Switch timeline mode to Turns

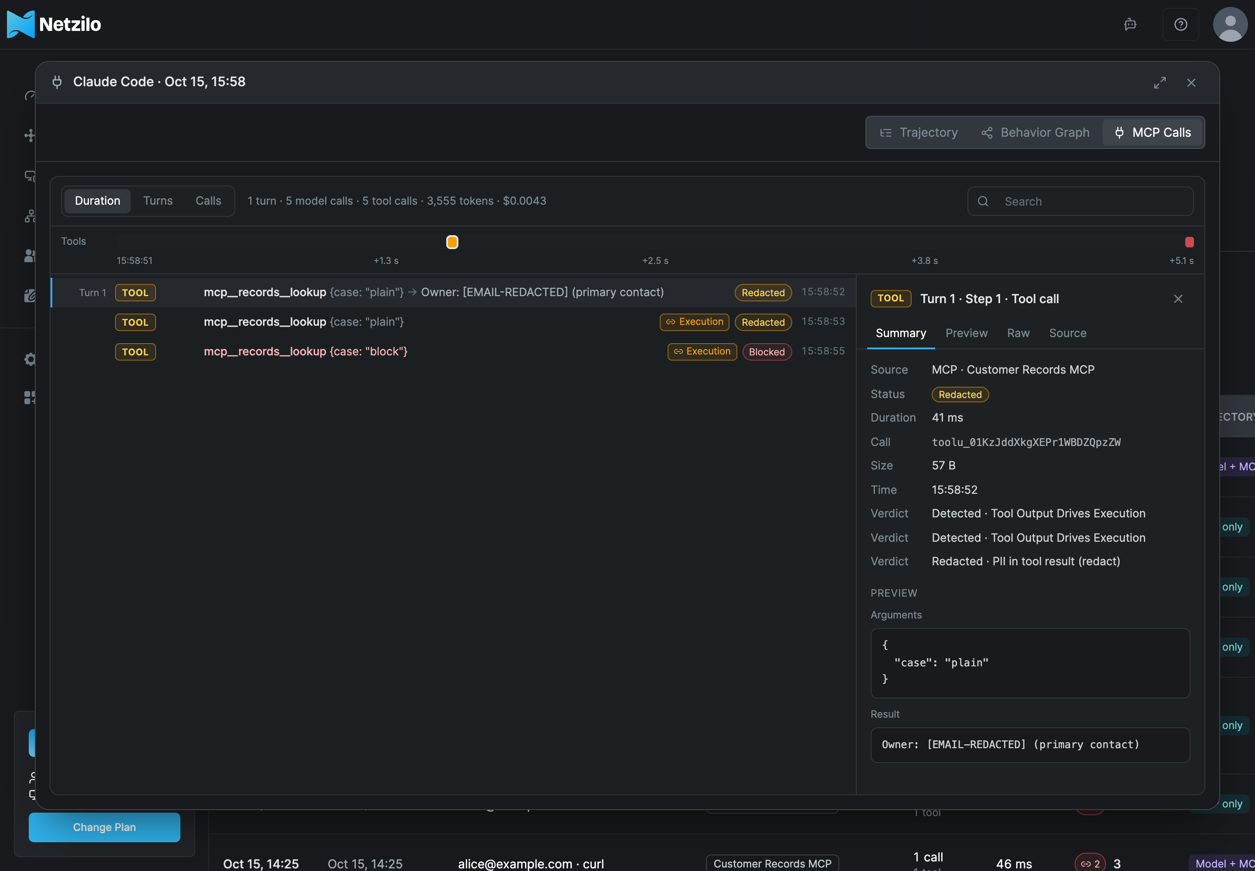point(158,201)
